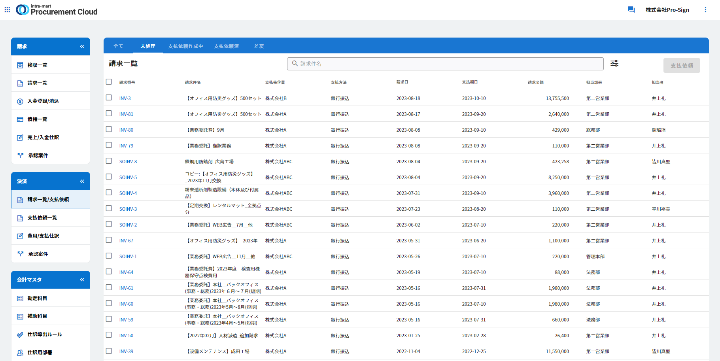Collapse the 決済 sidebar panel

[82, 181]
